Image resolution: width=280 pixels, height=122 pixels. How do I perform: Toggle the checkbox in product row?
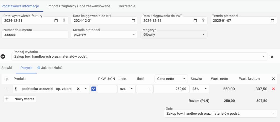click(94, 89)
